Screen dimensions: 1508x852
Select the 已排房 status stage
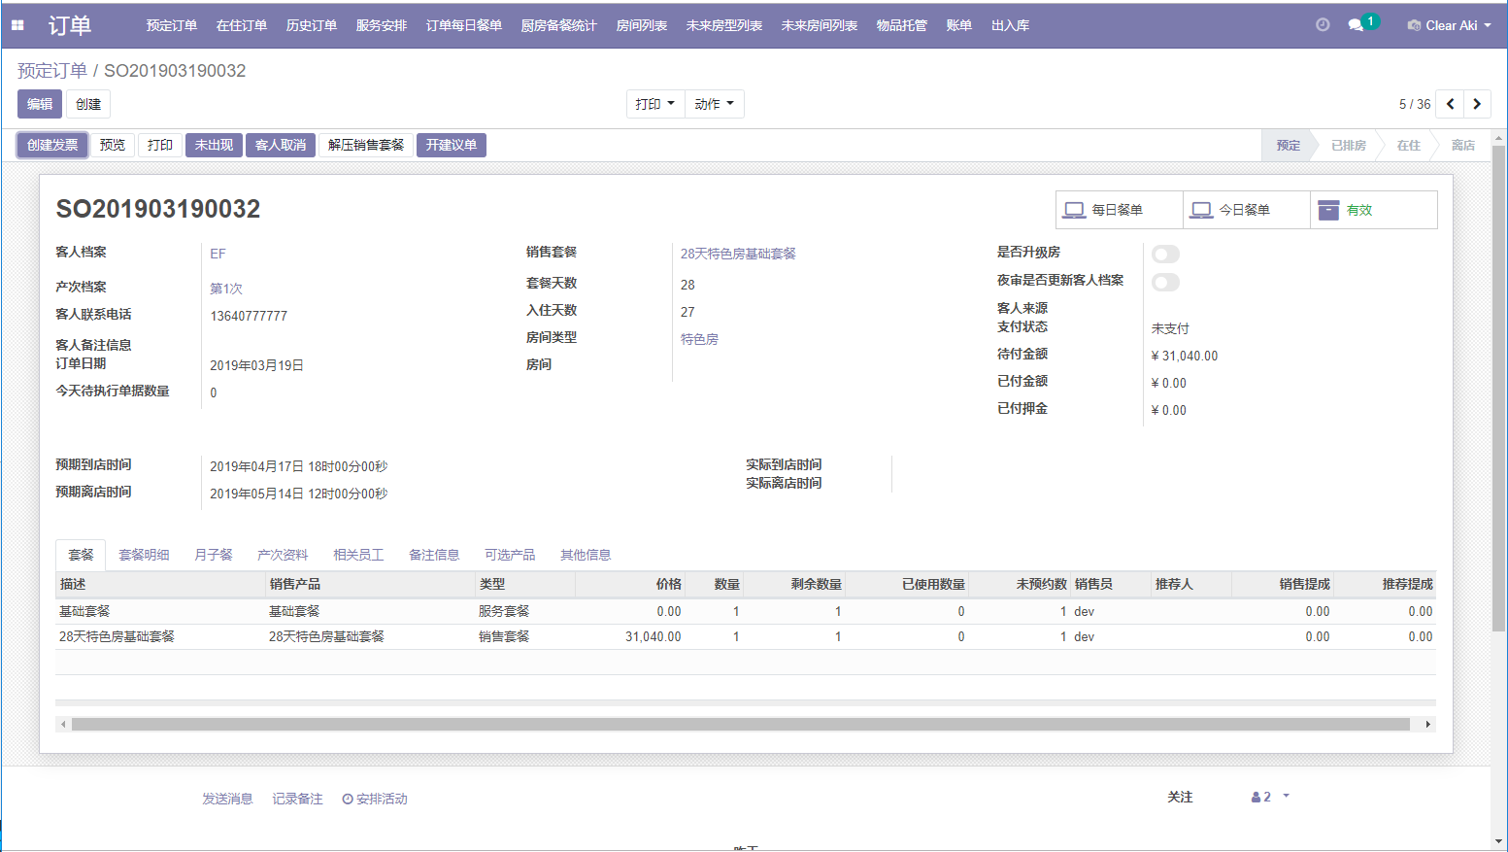point(1348,145)
